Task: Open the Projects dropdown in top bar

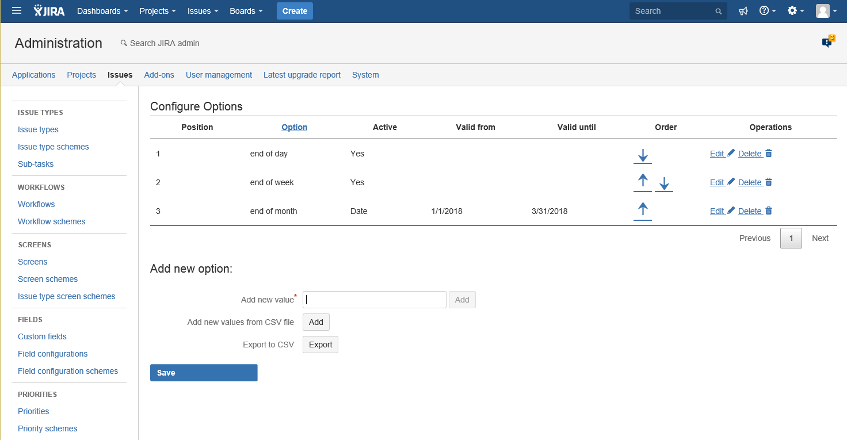Action: [157, 11]
